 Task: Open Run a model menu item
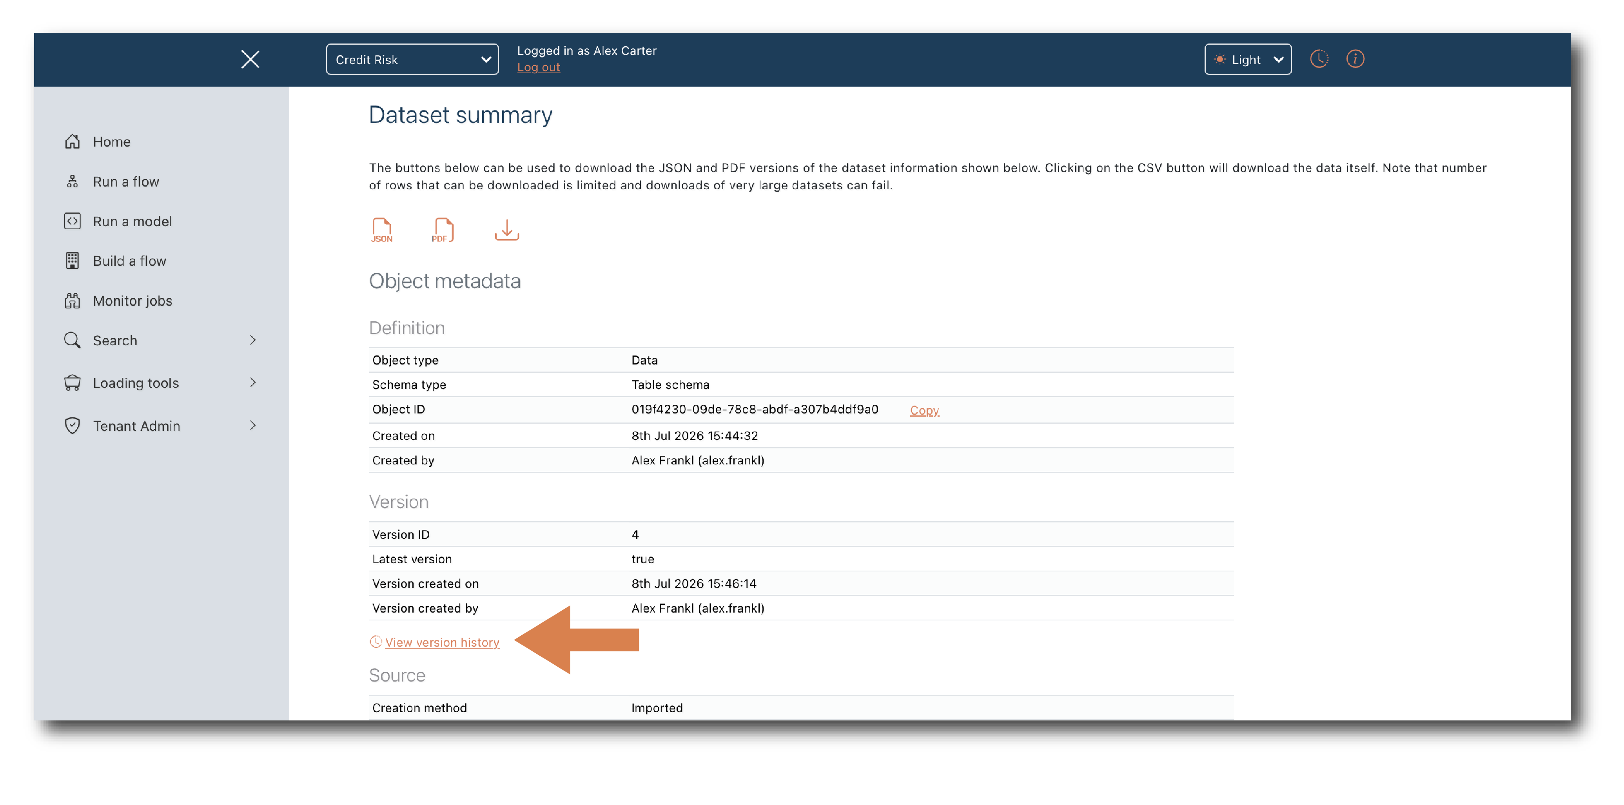coord(132,221)
